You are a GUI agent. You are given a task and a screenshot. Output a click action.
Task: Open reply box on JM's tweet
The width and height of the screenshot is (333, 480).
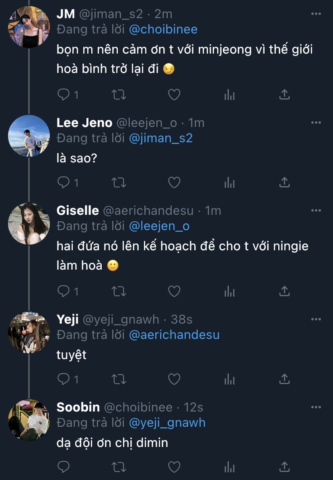click(x=64, y=95)
